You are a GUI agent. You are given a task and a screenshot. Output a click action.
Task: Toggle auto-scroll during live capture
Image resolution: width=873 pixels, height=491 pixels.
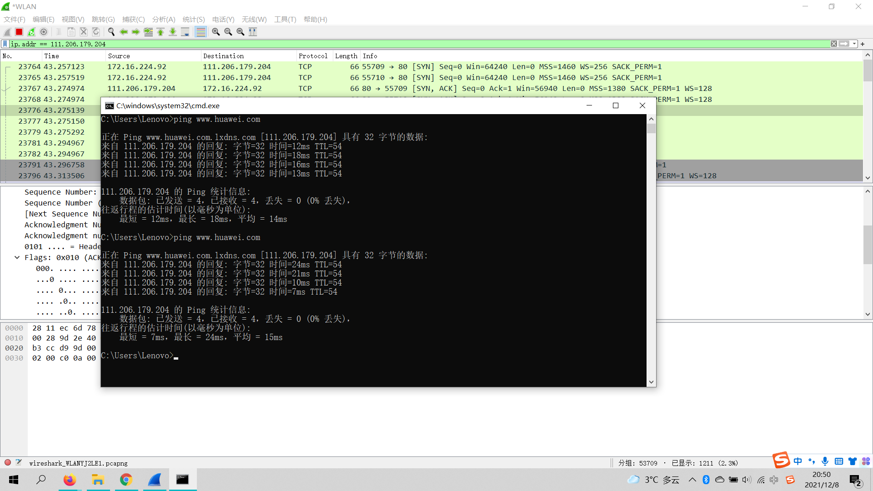tap(185, 32)
